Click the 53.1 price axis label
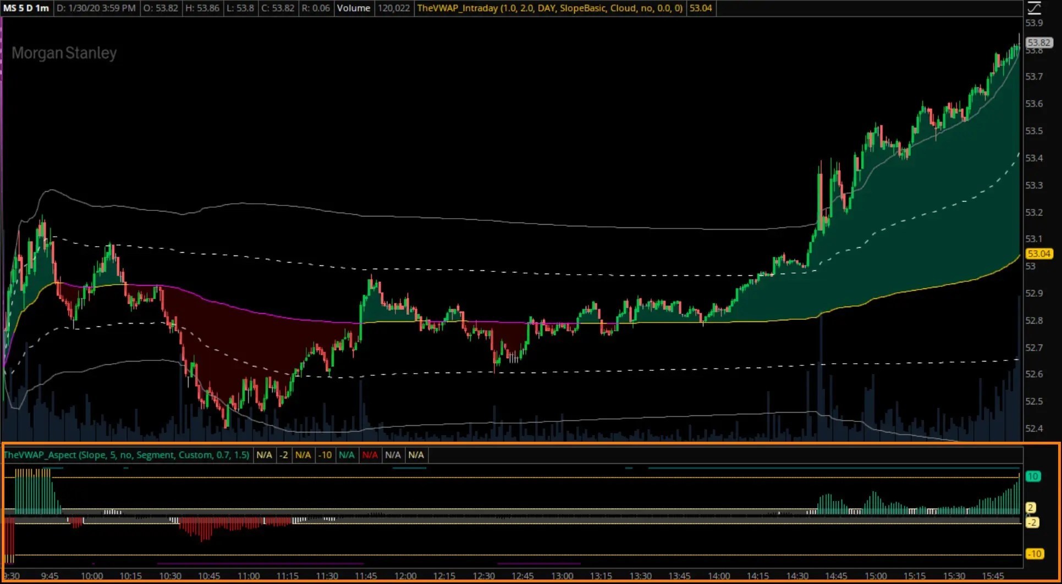The height and width of the screenshot is (584, 1062). coord(1034,238)
